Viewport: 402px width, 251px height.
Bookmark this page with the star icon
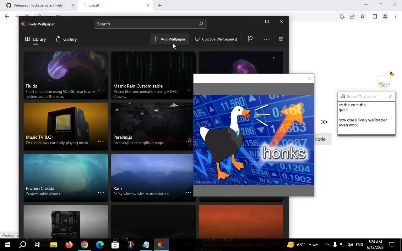362,16
